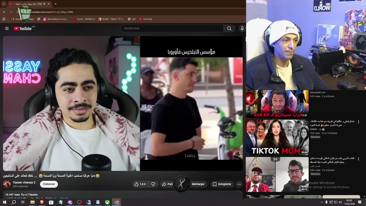
Task: Open Microsoft Store from the taskbar
Action: pyautogui.click(x=51, y=202)
